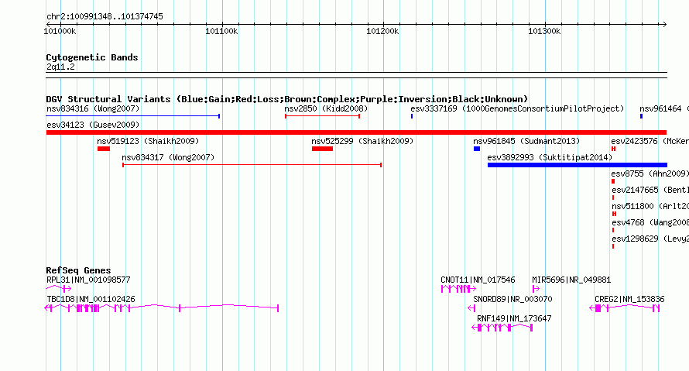Click the 101300k ruler tick
Viewport: 689px width, 371px height.
pos(544,31)
